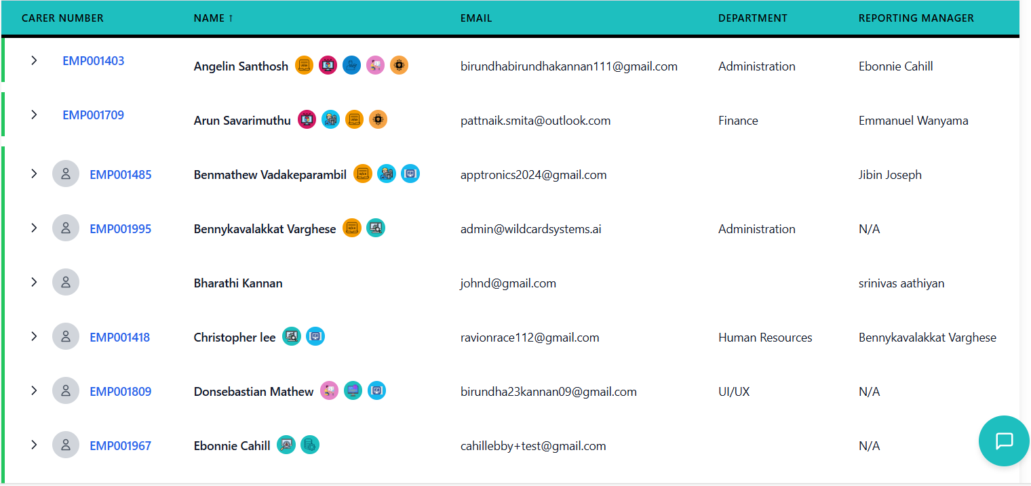Click the Carer Number column header

coord(62,18)
